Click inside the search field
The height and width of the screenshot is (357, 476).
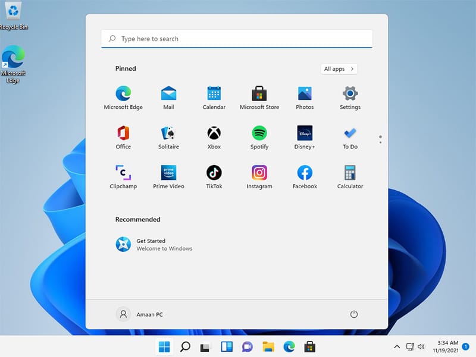pos(236,38)
